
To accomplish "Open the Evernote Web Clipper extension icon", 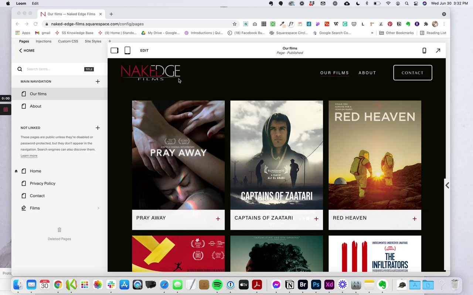I will click(408, 24).
